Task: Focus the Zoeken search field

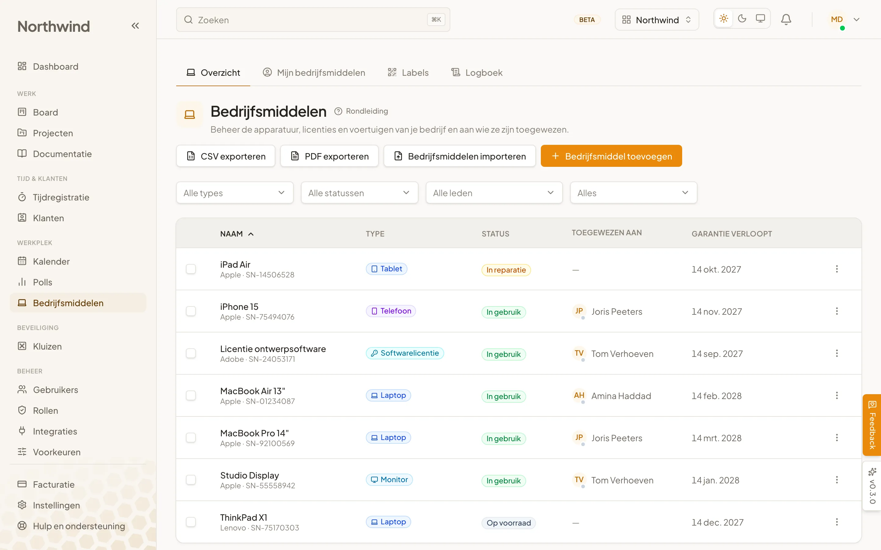Action: point(313,20)
